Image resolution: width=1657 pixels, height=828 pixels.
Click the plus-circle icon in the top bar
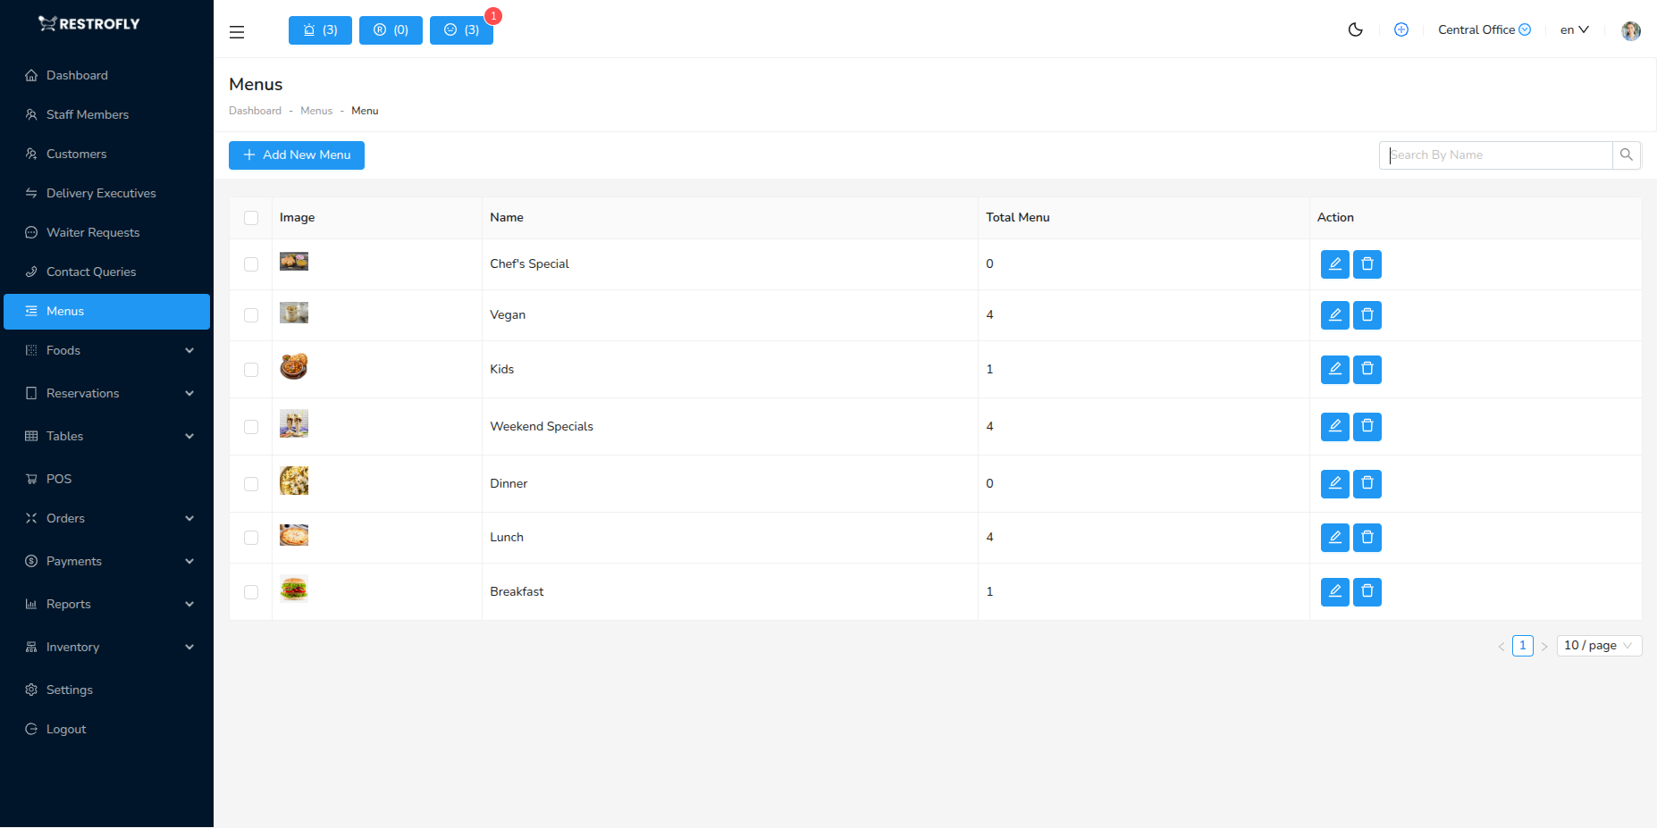(x=1401, y=29)
